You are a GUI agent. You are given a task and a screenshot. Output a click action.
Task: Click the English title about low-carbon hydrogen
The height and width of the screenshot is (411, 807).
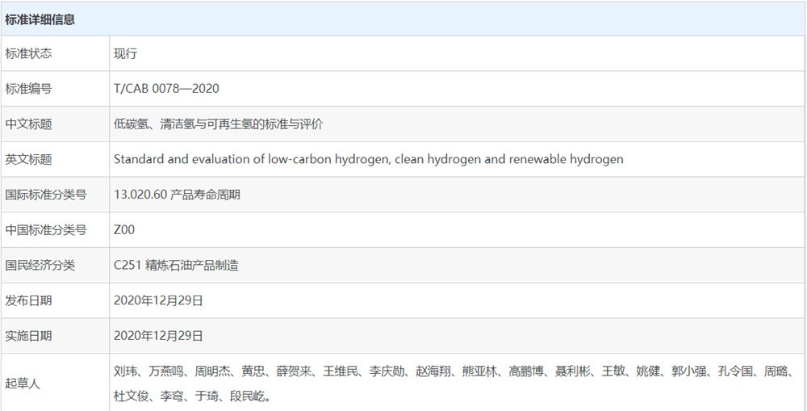click(x=368, y=159)
